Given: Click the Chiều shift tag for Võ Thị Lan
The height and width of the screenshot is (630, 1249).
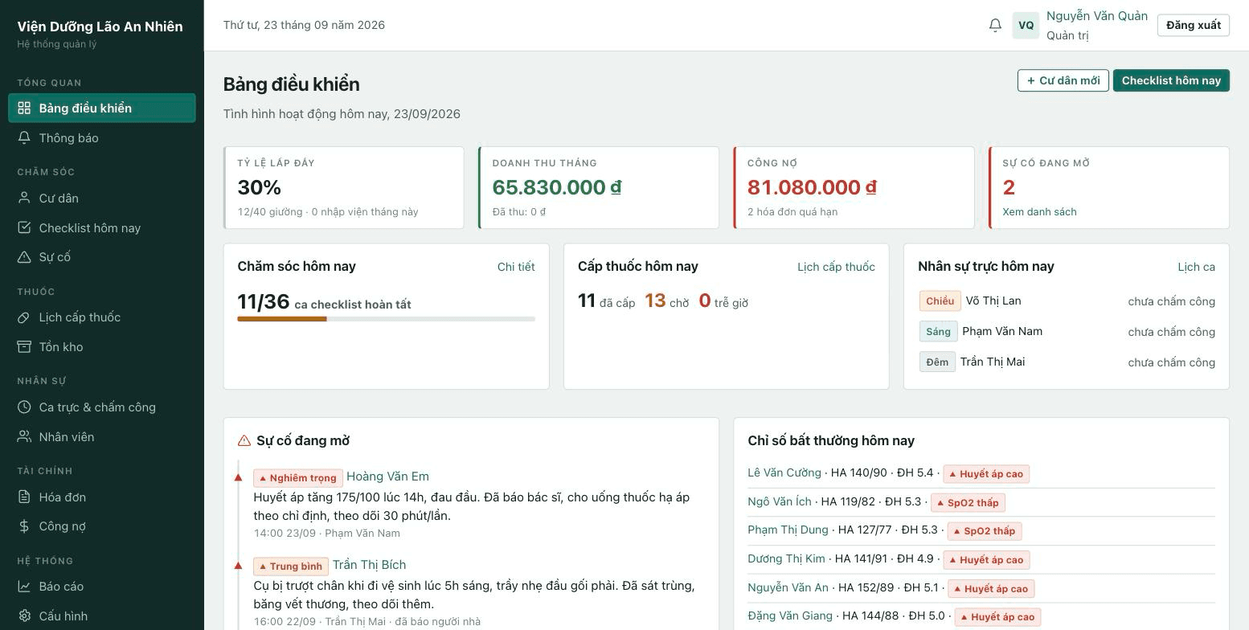Looking at the screenshot, I should [940, 301].
